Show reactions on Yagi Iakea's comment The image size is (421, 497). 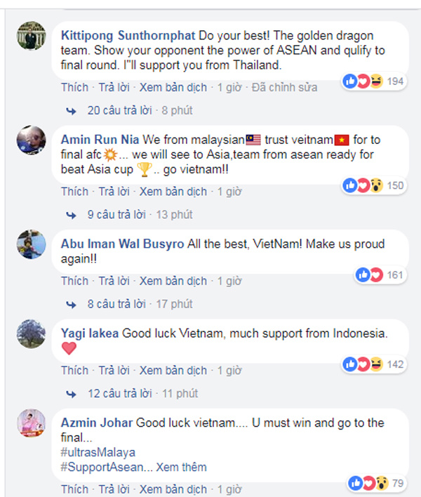[375, 364]
